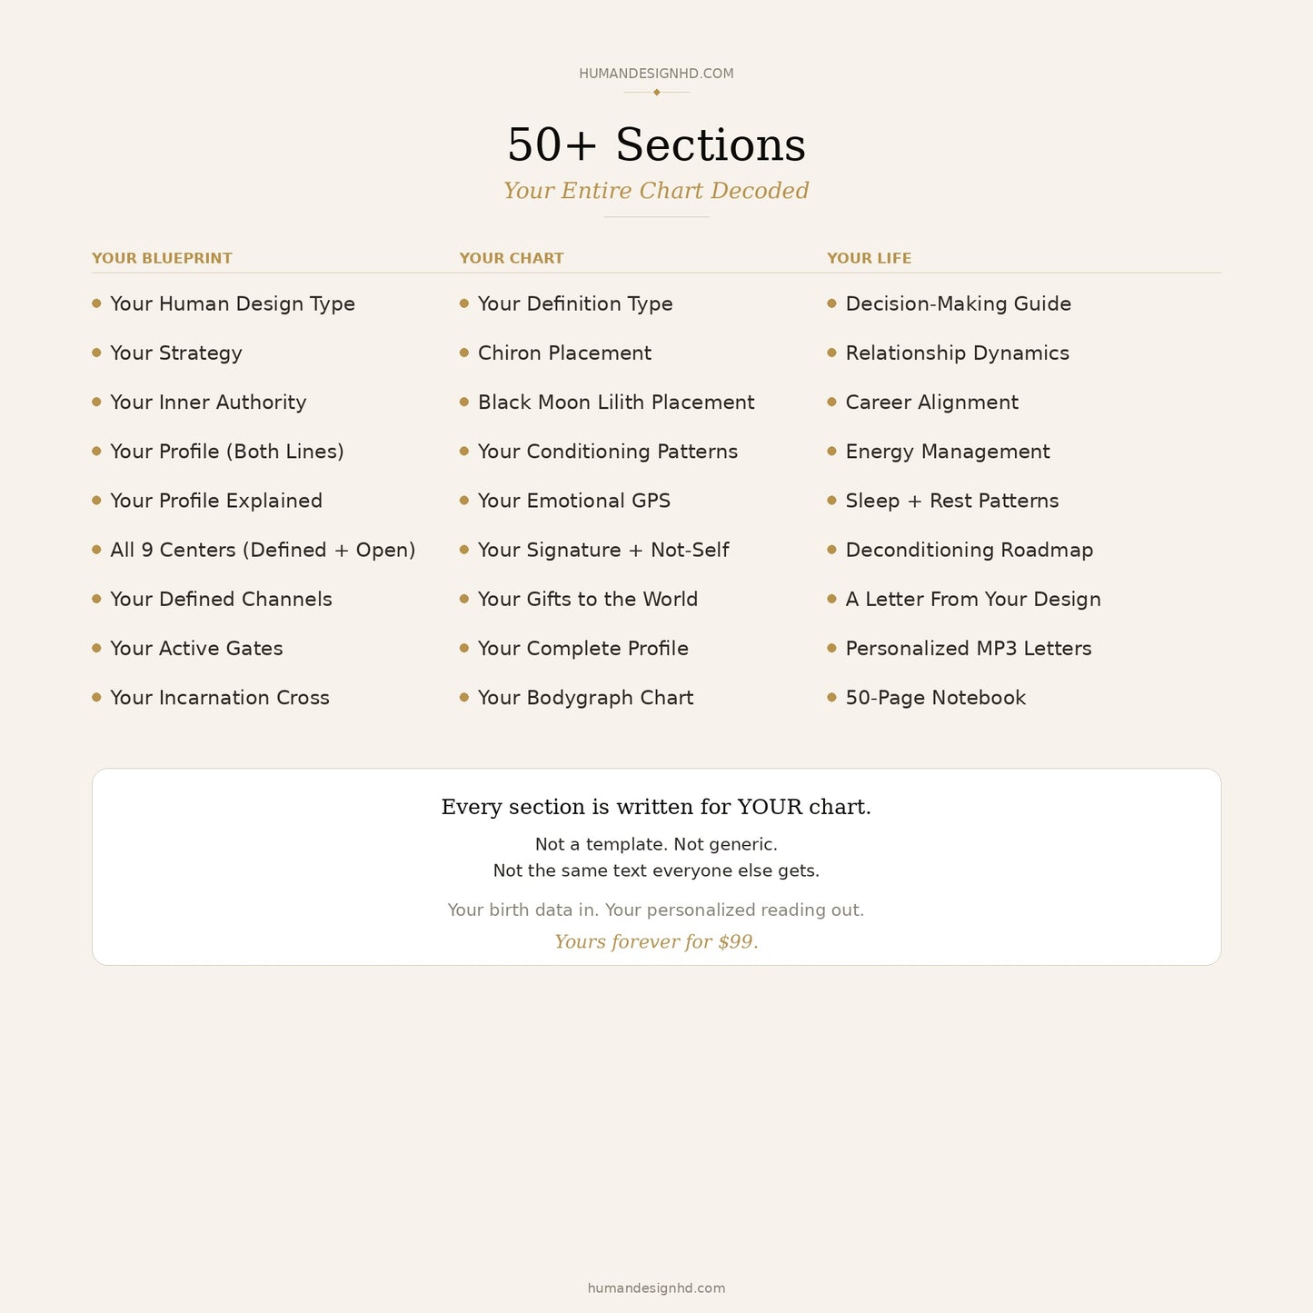Click the 50+ Sections main heading

coord(656,144)
